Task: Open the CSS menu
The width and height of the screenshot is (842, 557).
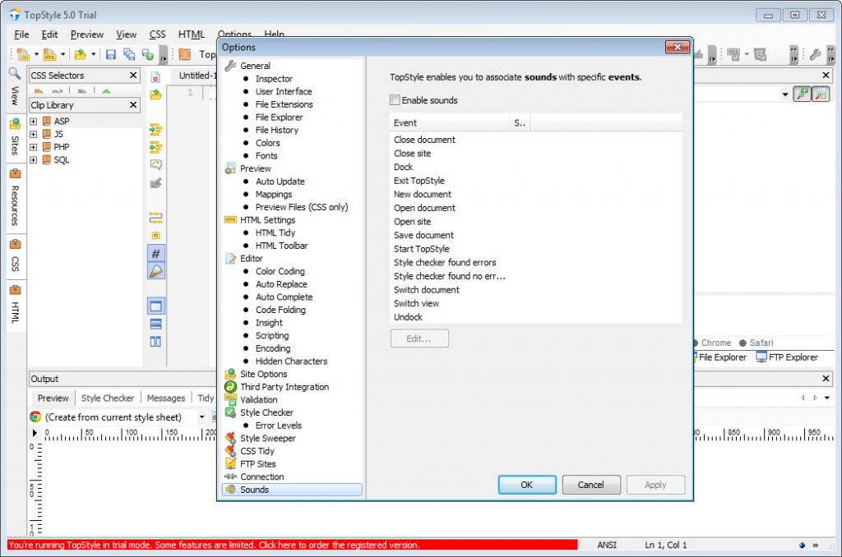Action: coord(157,35)
